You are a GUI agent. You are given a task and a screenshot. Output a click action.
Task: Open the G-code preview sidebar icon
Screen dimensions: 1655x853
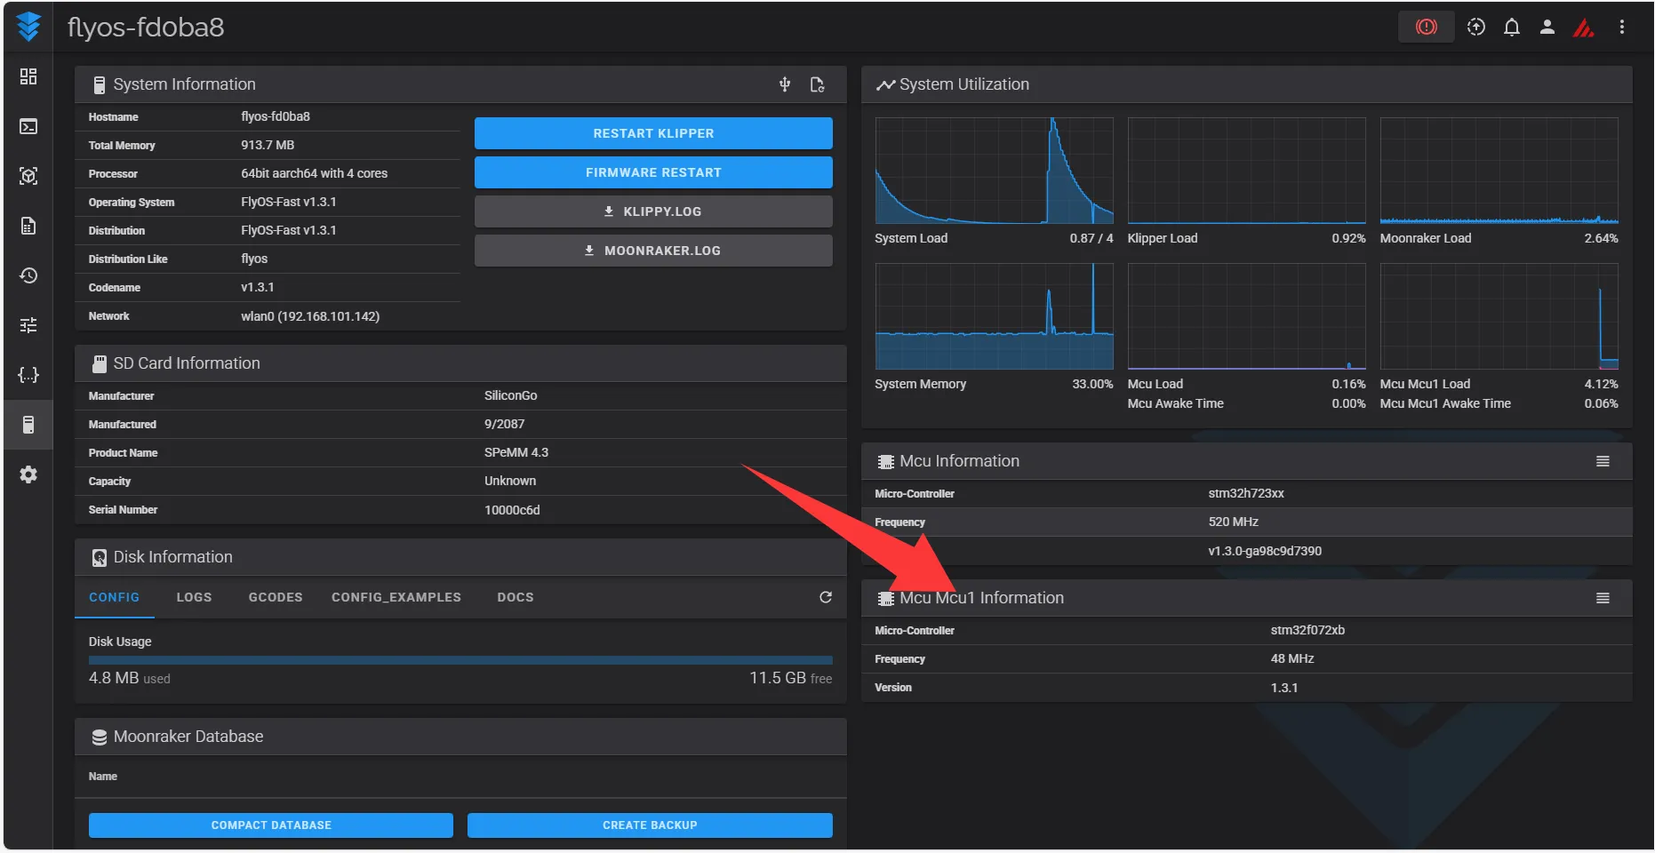pyautogui.click(x=28, y=176)
